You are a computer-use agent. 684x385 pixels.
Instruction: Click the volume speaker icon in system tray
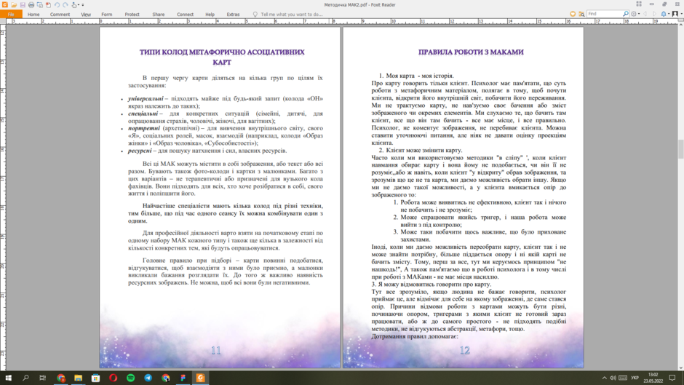click(613, 378)
